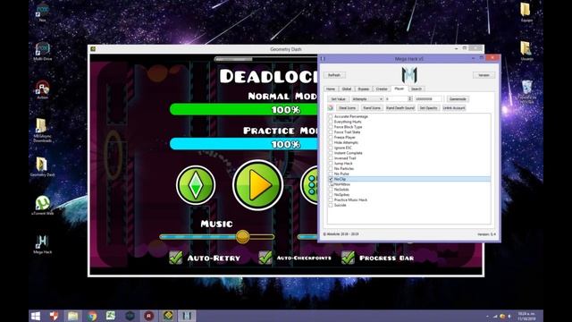The image size is (572, 322).
Task: Click the Set Opacity button
Action: (428, 108)
